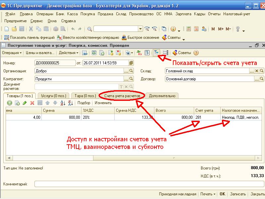
Task: Click the 20% cell under %НДС
Action: [98, 117]
